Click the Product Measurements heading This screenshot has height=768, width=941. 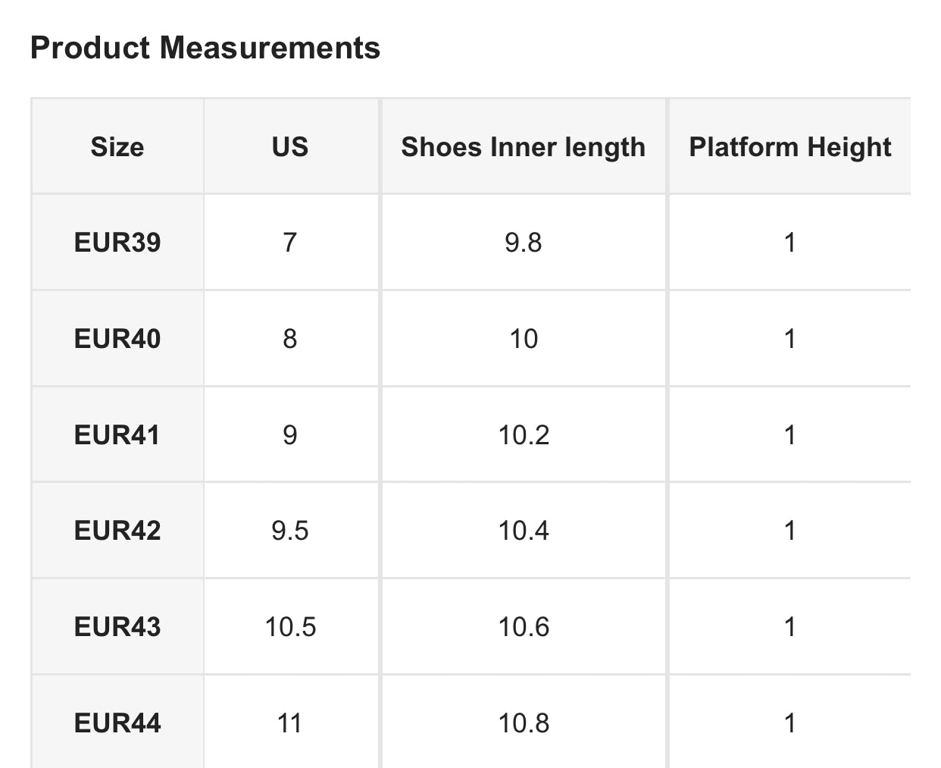[205, 48]
